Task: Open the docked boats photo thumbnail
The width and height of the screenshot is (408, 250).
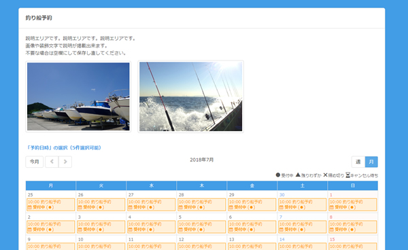Action: pyautogui.click(x=78, y=96)
